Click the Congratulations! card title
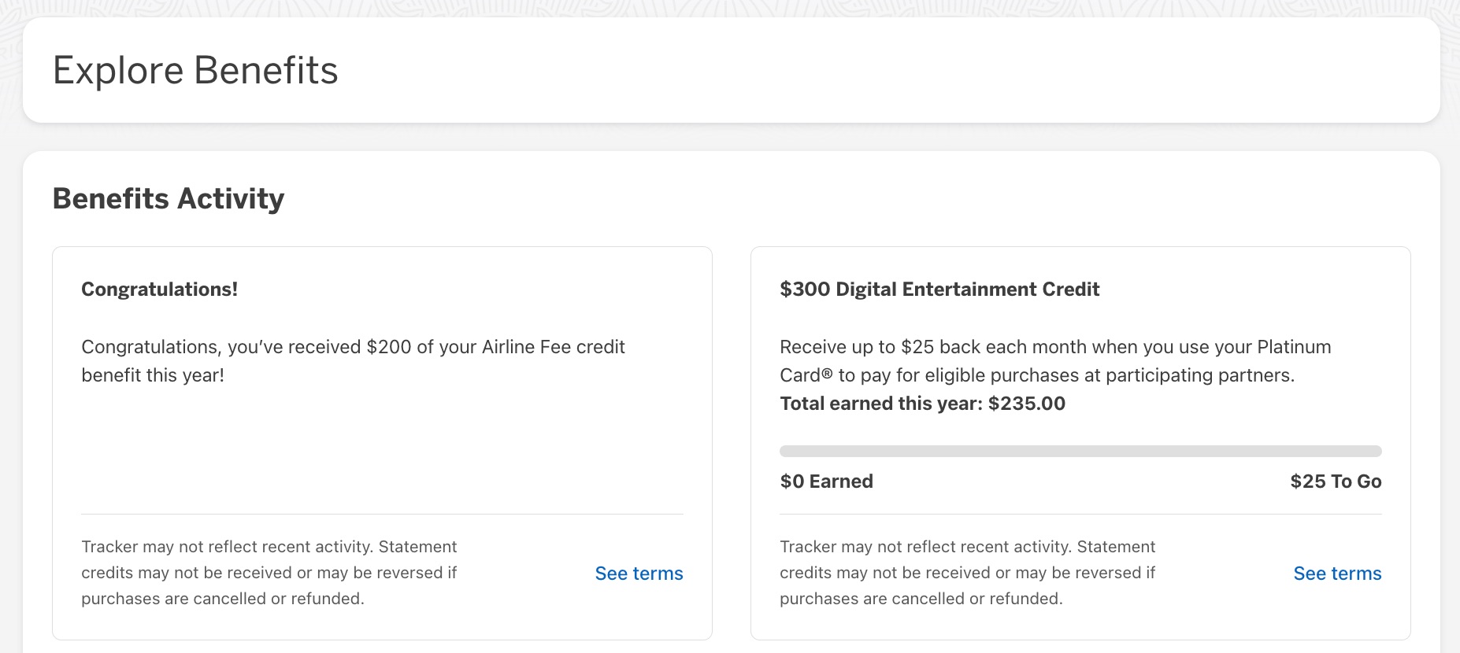 click(x=160, y=289)
